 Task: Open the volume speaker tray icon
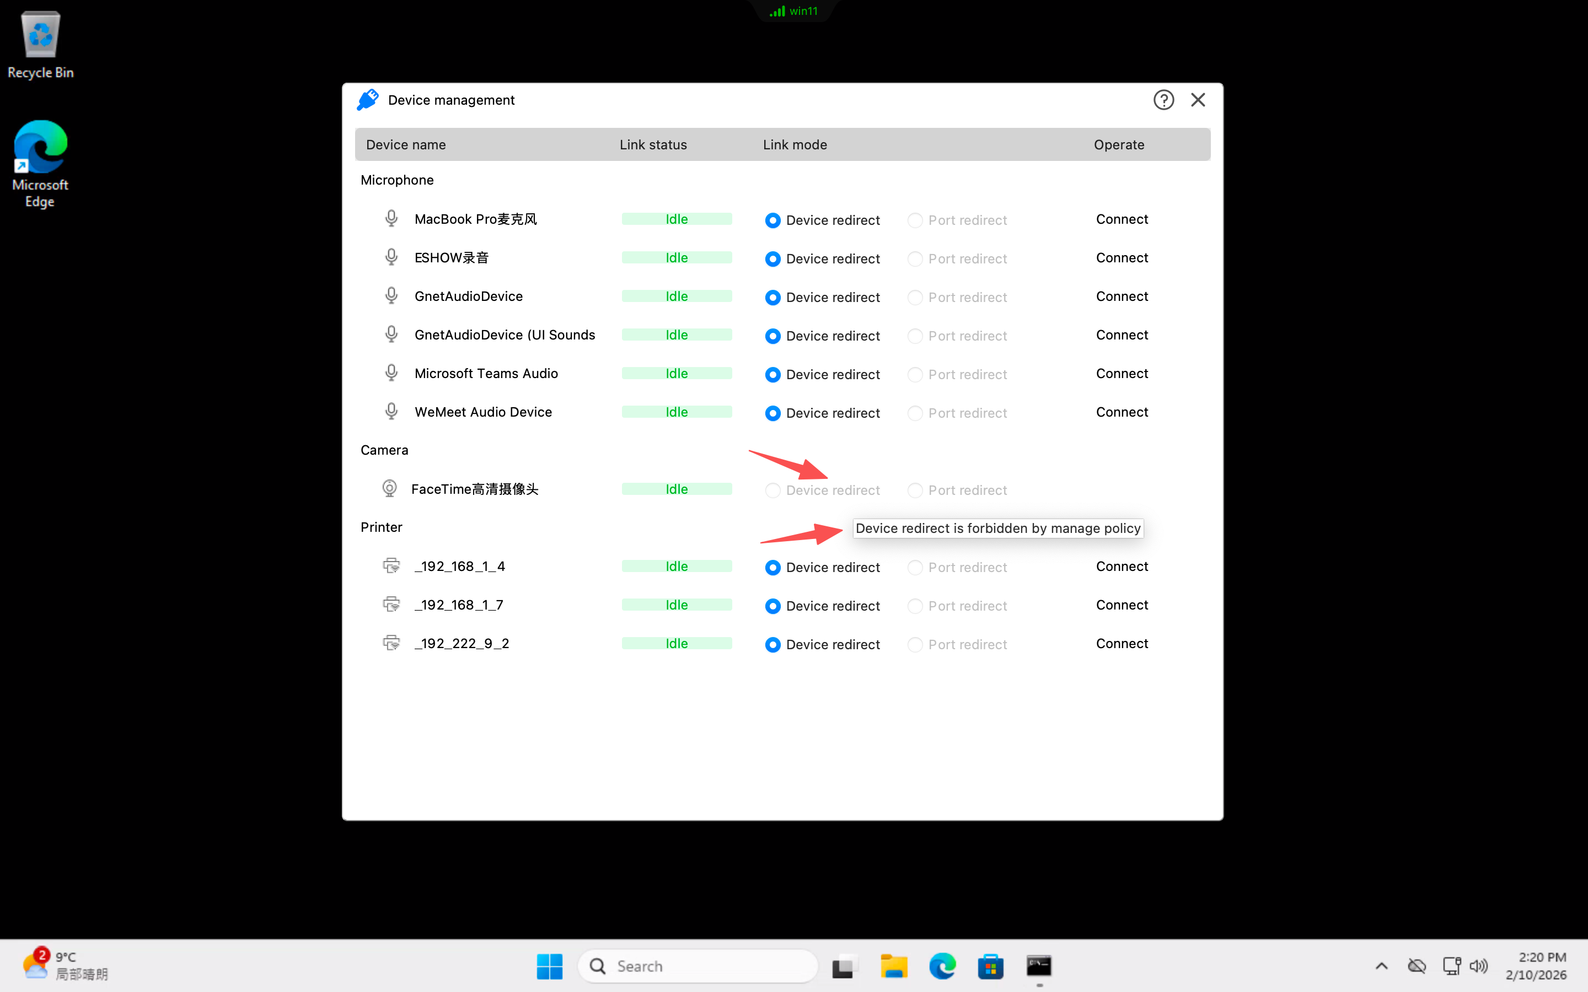click(1478, 966)
